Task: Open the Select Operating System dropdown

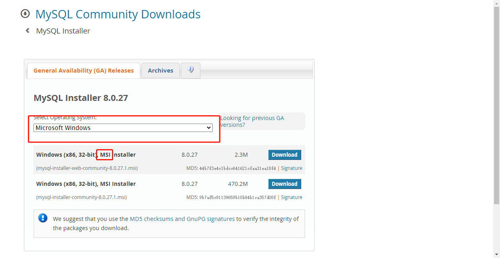Action: point(123,128)
